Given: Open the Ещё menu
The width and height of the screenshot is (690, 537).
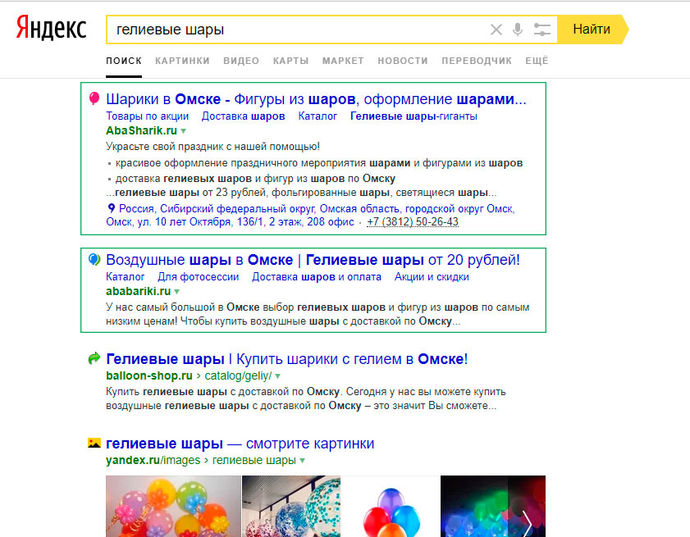Looking at the screenshot, I should [x=537, y=61].
